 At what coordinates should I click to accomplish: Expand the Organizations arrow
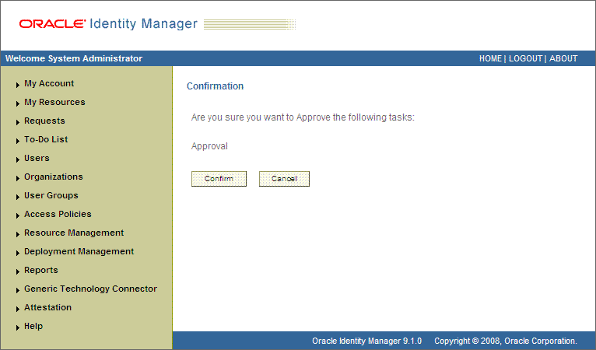coord(17,178)
